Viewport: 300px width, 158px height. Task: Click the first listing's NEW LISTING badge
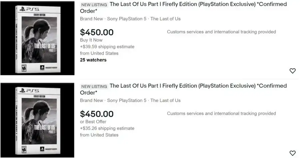coord(94,5)
